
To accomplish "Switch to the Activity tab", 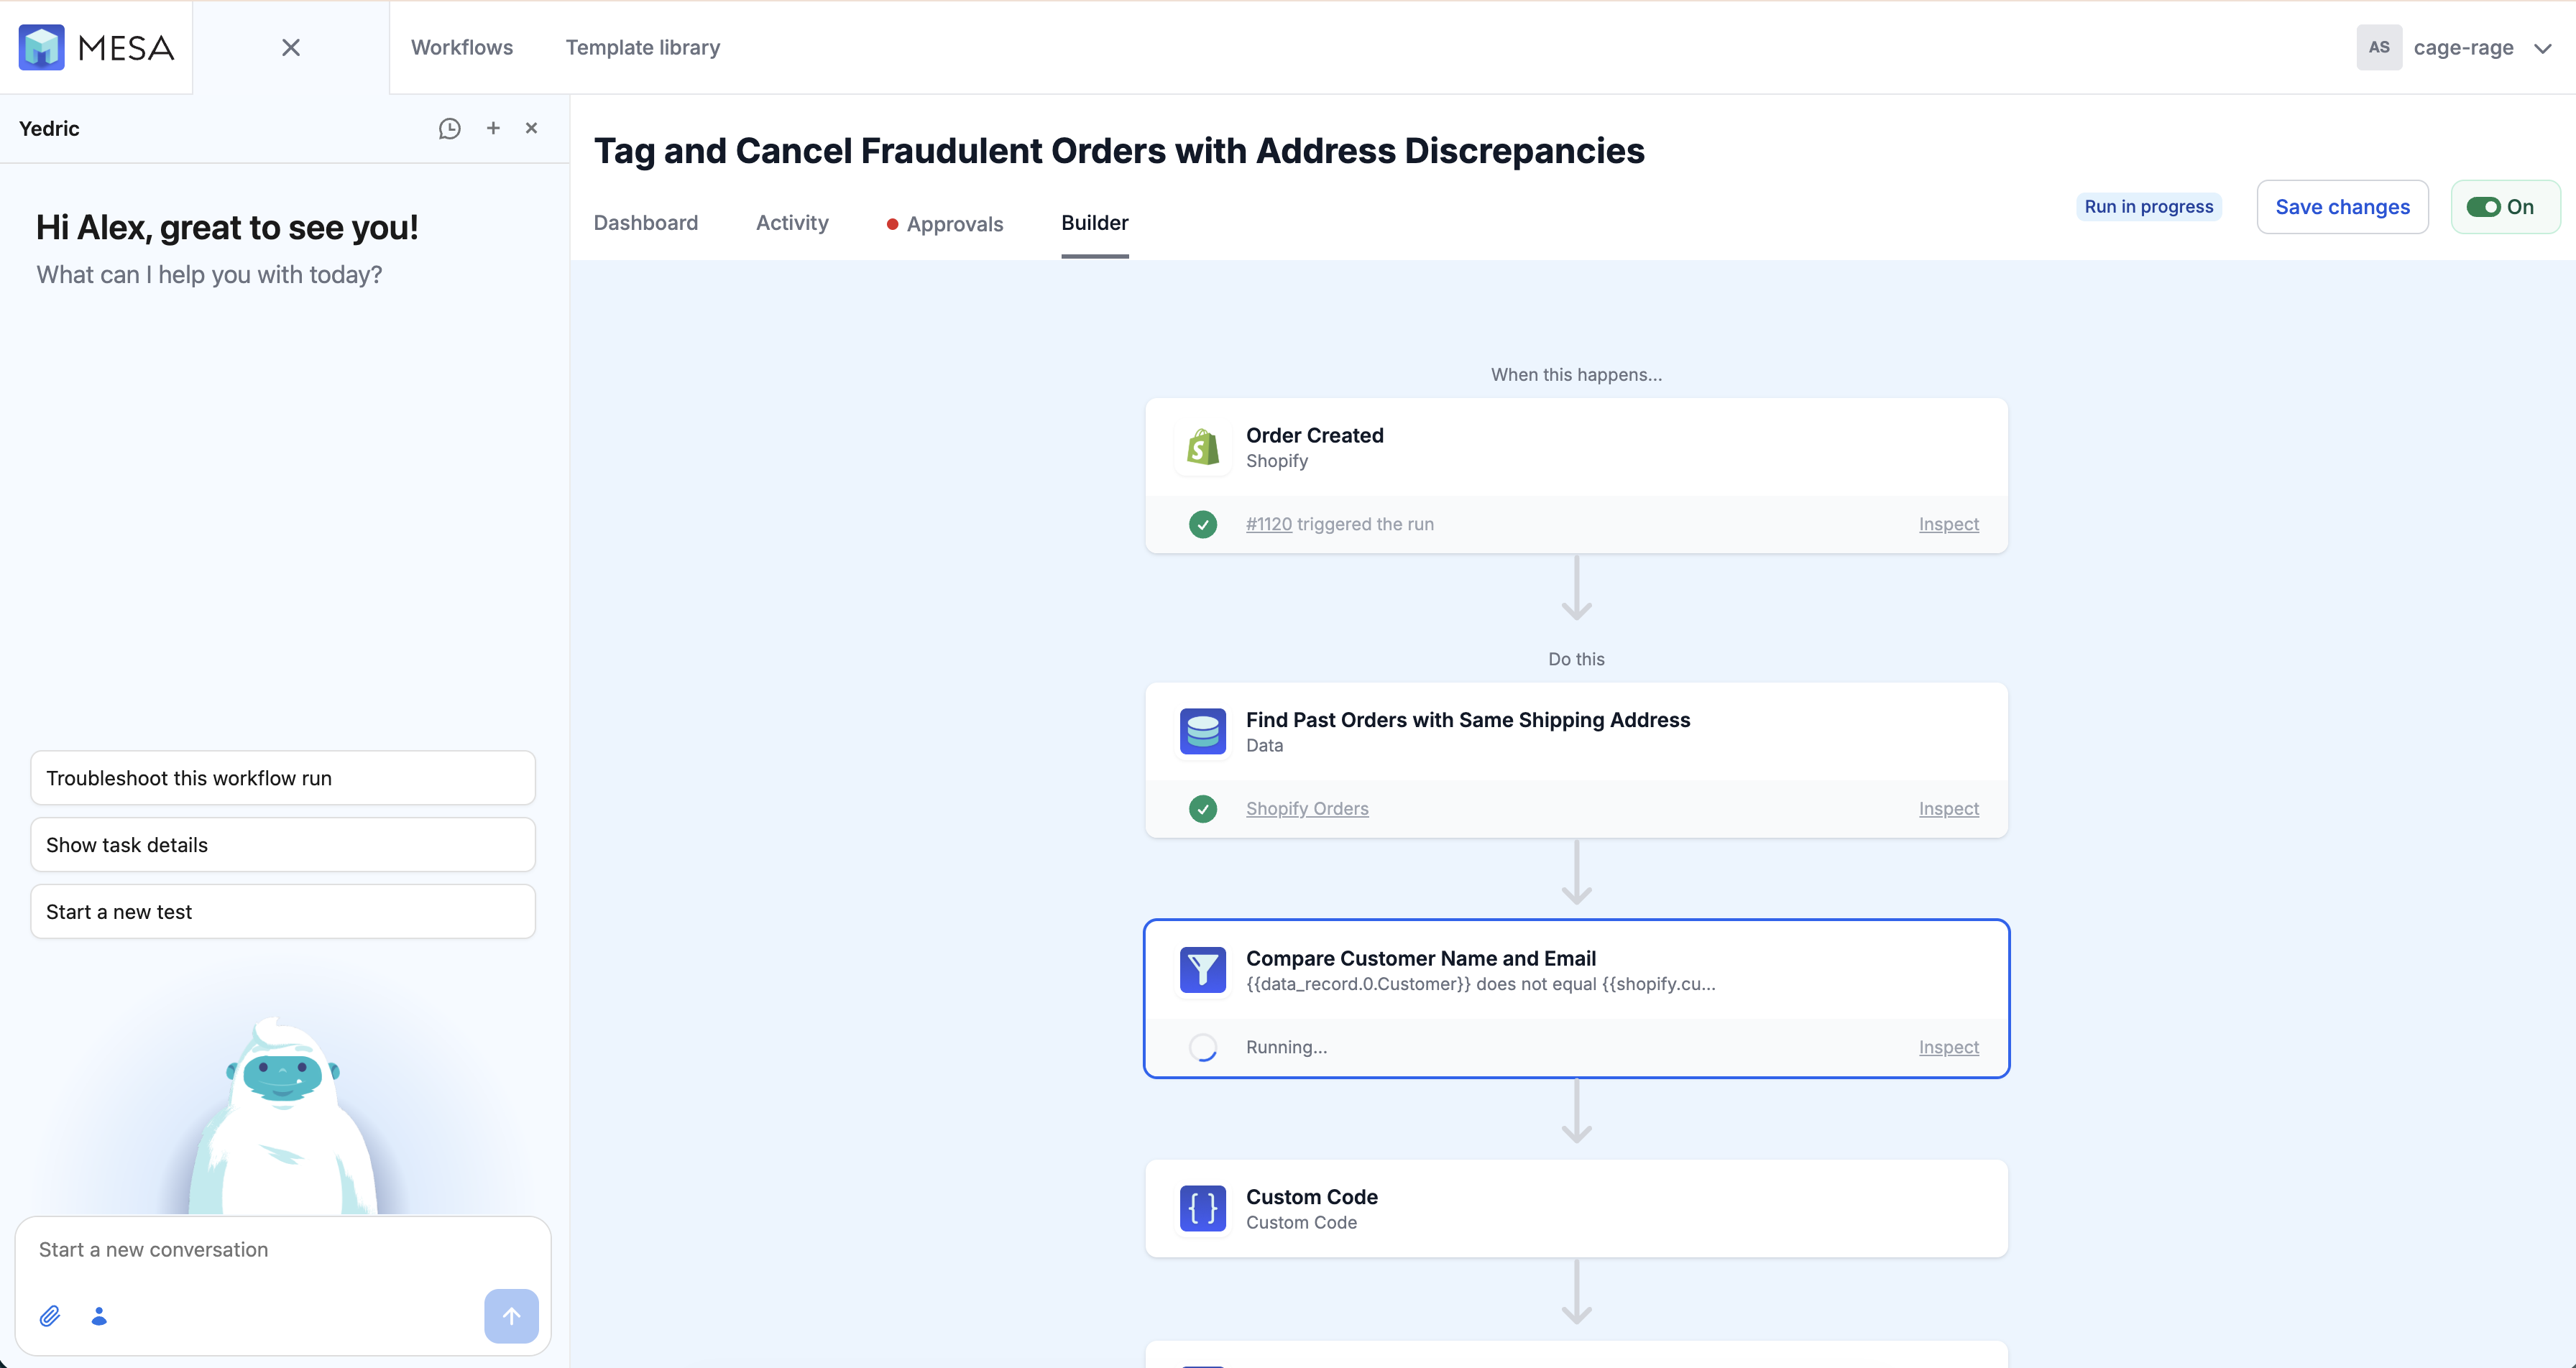I will [792, 222].
